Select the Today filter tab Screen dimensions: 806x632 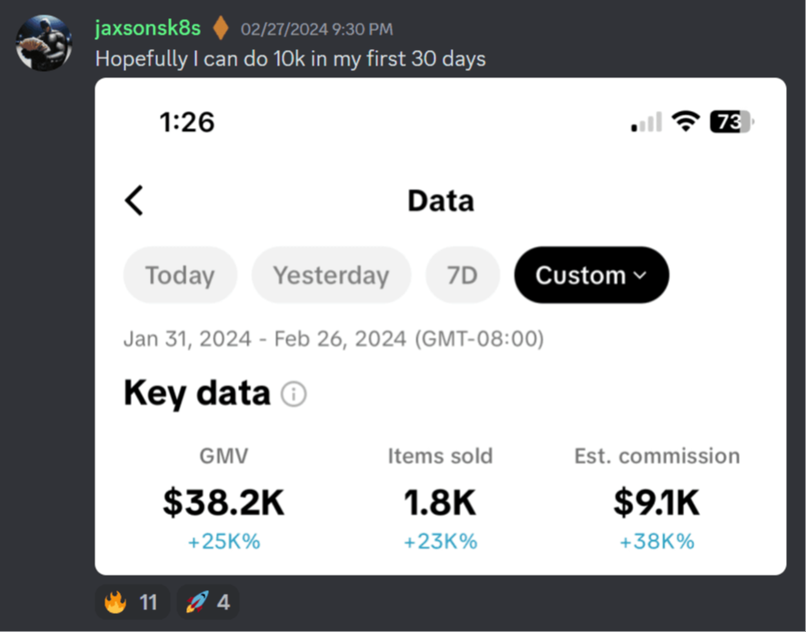click(180, 275)
